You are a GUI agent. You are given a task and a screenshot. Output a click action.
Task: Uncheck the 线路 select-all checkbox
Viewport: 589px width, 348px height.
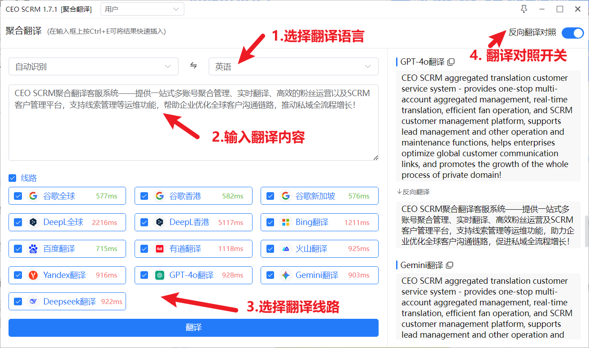[13, 178]
